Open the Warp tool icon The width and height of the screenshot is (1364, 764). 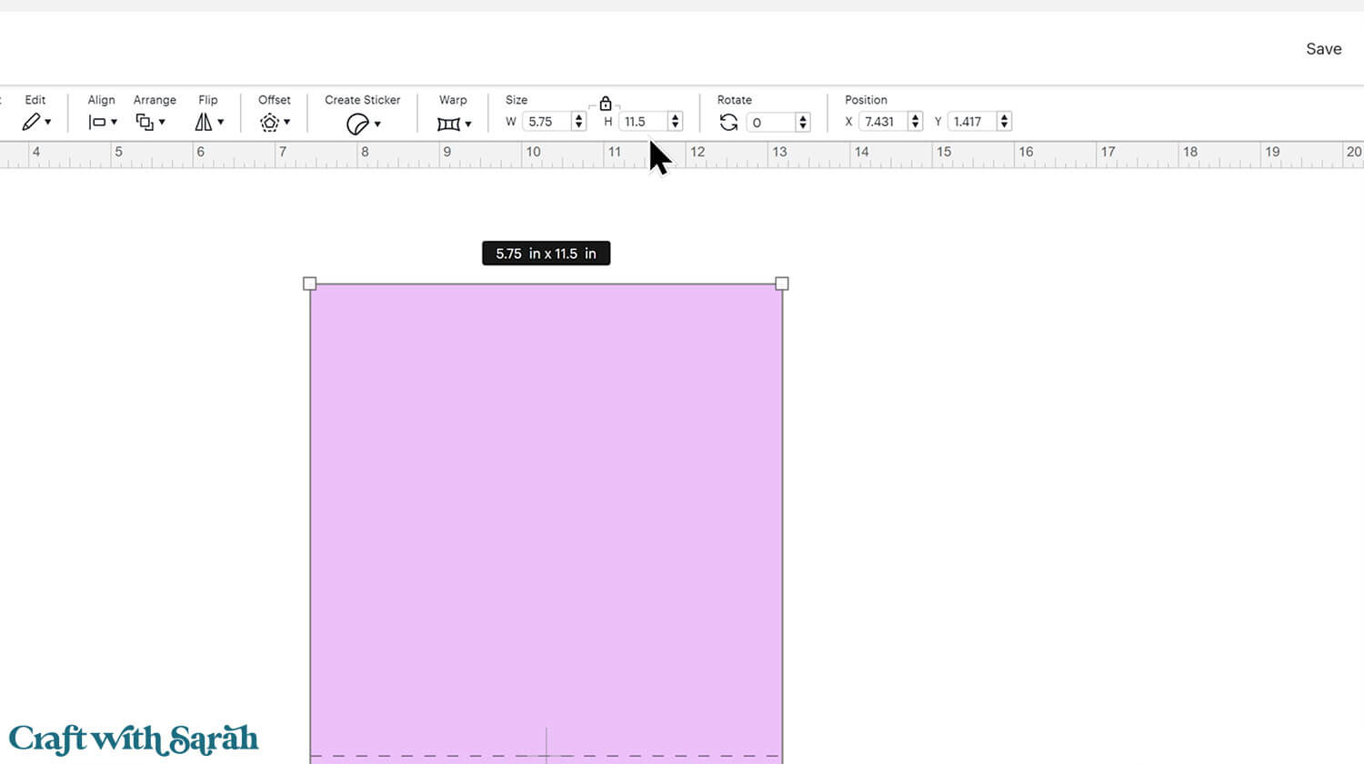(x=448, y=124)
